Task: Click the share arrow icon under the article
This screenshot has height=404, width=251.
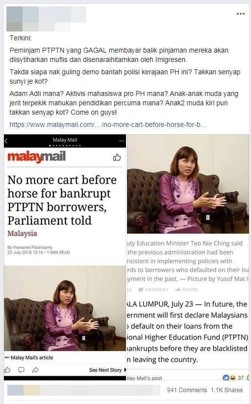Action: click(35, 370)
